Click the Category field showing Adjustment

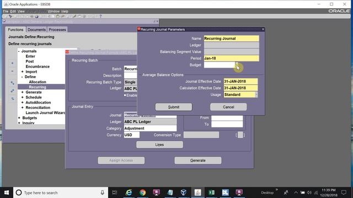pos(150,128)
